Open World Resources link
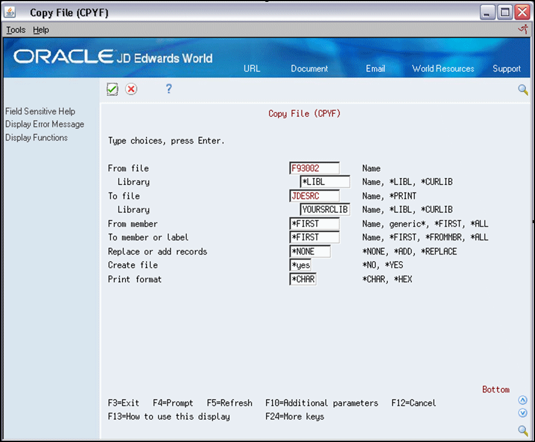 tap(443, 69)
